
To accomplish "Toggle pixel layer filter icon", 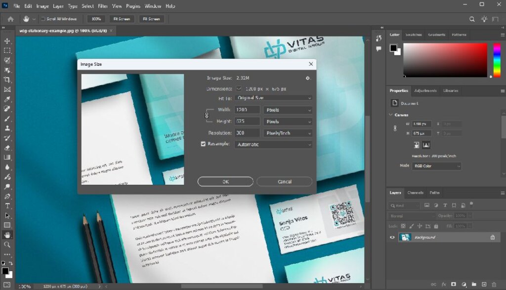I will tap(426, 206).
